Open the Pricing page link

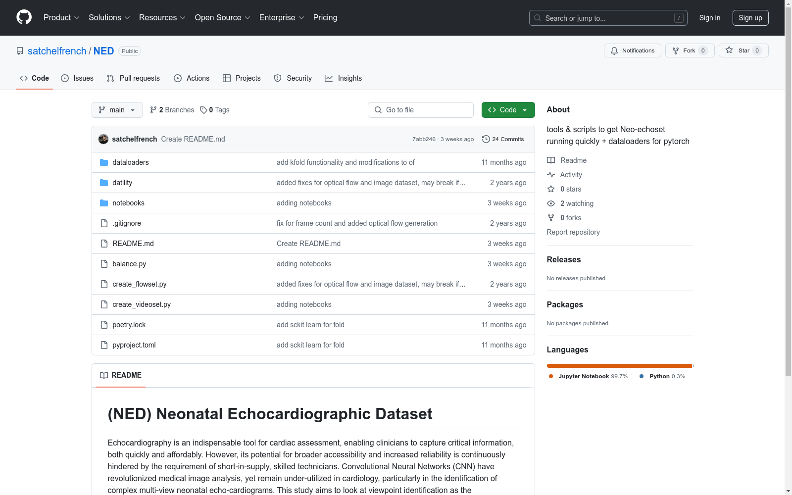(325, 18)
